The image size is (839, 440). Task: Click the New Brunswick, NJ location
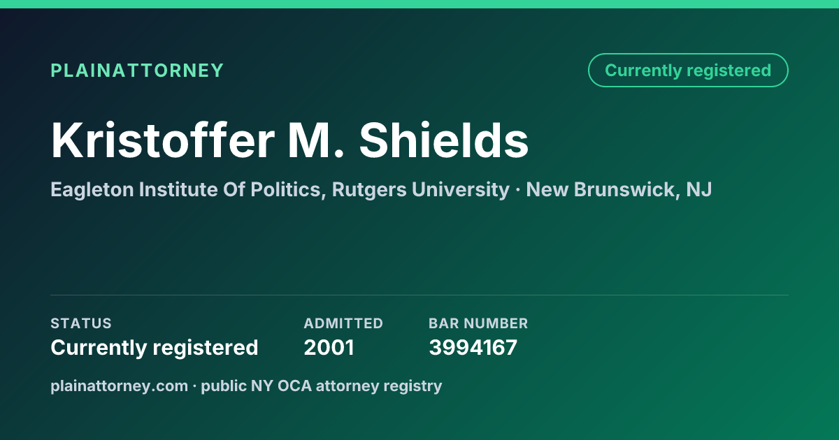point(619,189)
